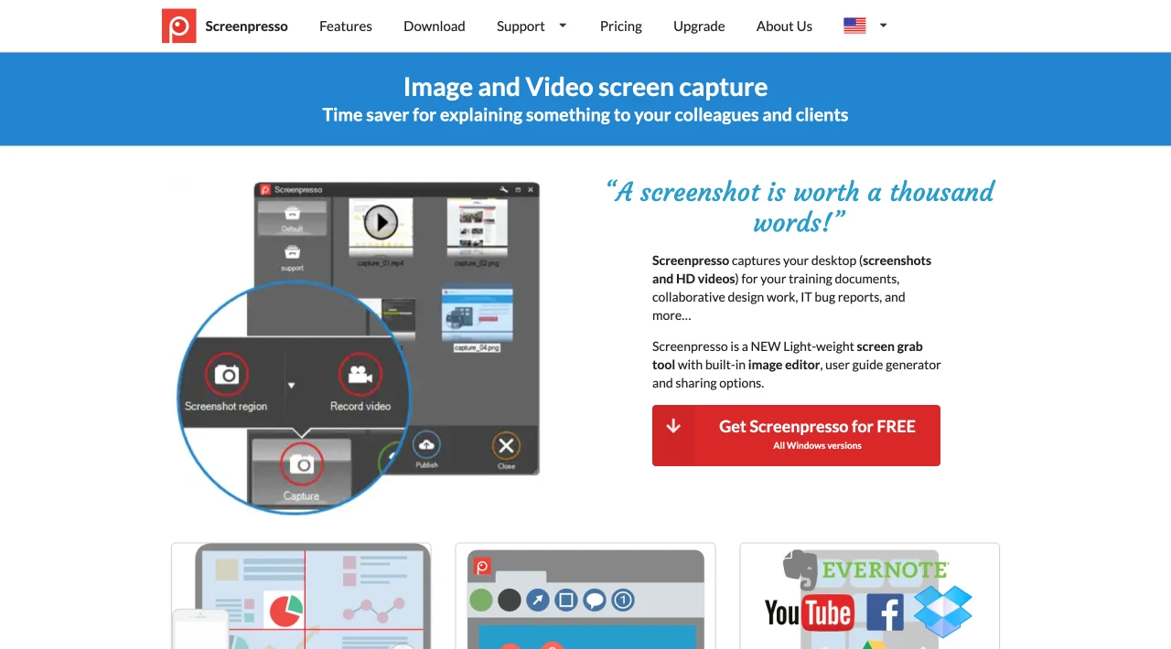Click the "Time saver for explaining" subtitle
The height and width of the screenshot is (649, 1171).
click(x=585, y=115)
